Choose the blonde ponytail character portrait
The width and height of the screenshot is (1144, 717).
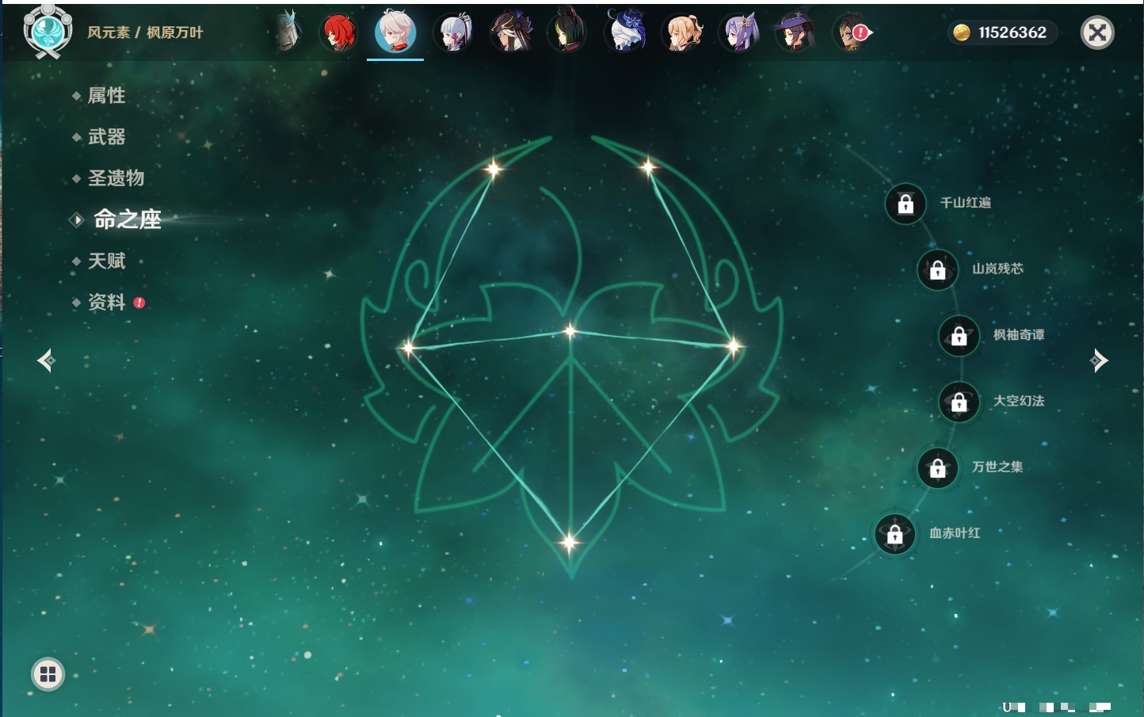(682, 32)
